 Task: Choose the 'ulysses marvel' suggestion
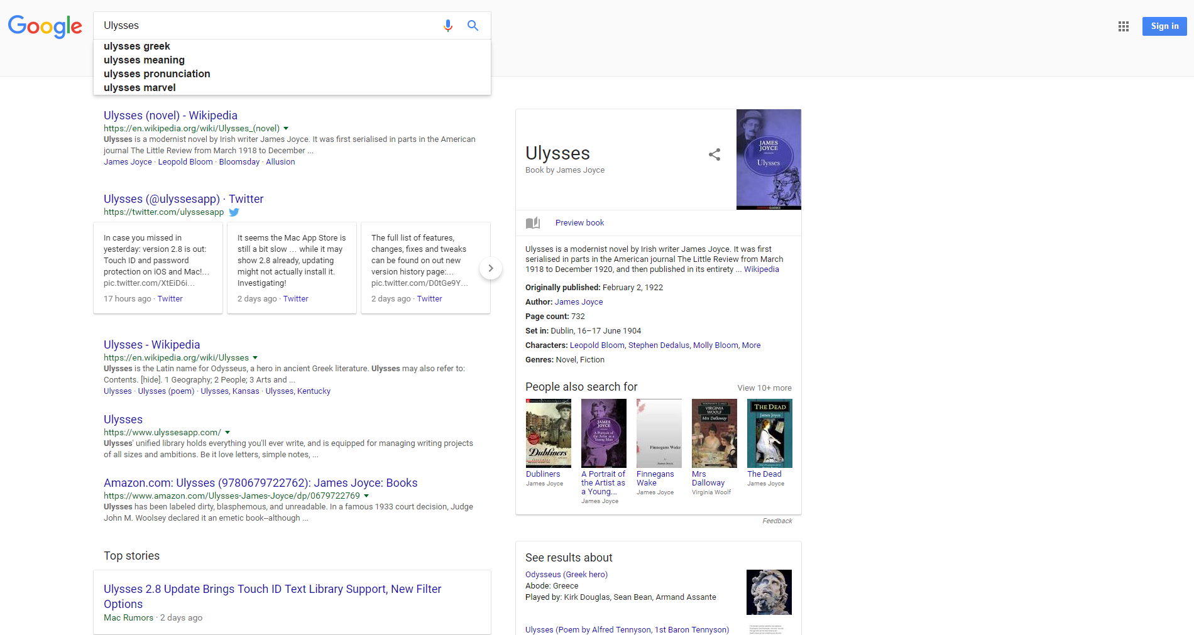(292, 88)
